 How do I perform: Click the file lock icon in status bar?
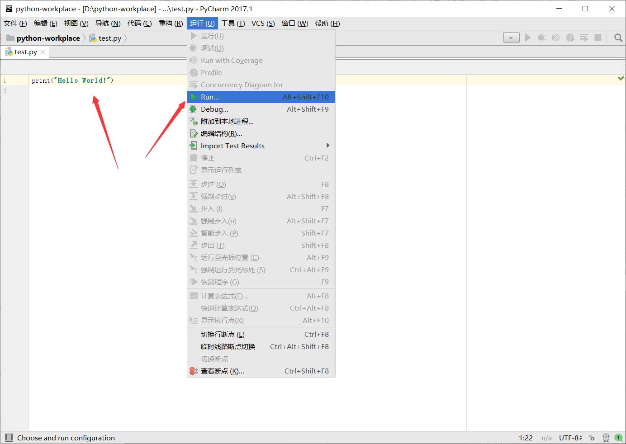click(592, 438)
